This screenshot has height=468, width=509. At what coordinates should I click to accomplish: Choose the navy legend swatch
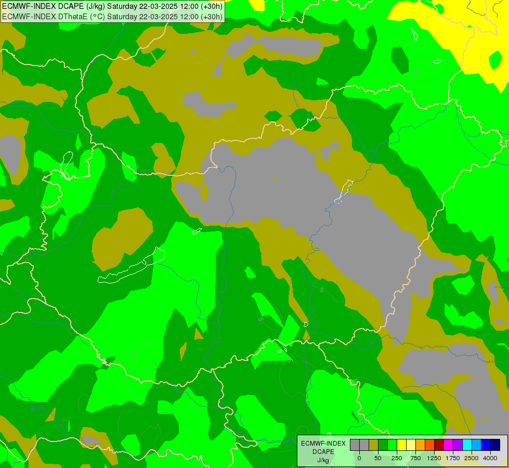[x=495, y=445]
